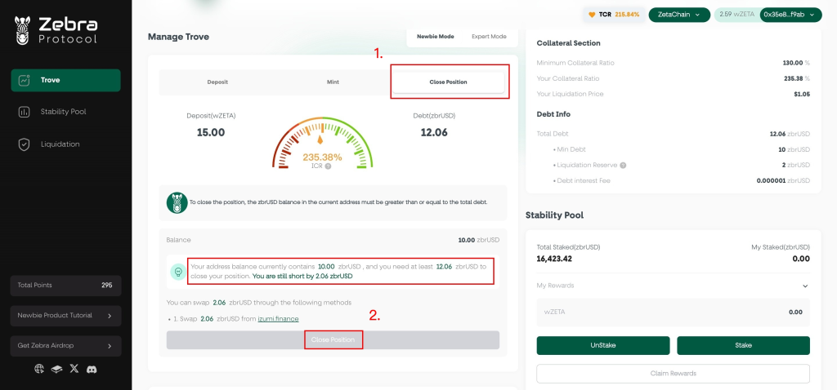Open the docs book icon in sidebar

[x=56, y=369]
